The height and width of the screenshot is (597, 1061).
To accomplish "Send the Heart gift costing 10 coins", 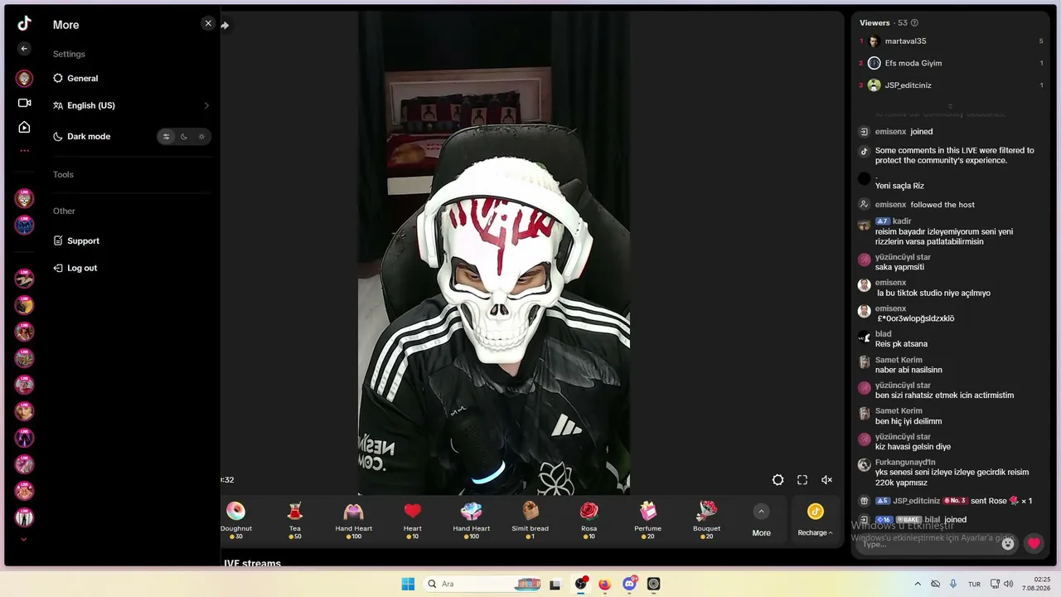I will tap(413, 520).
